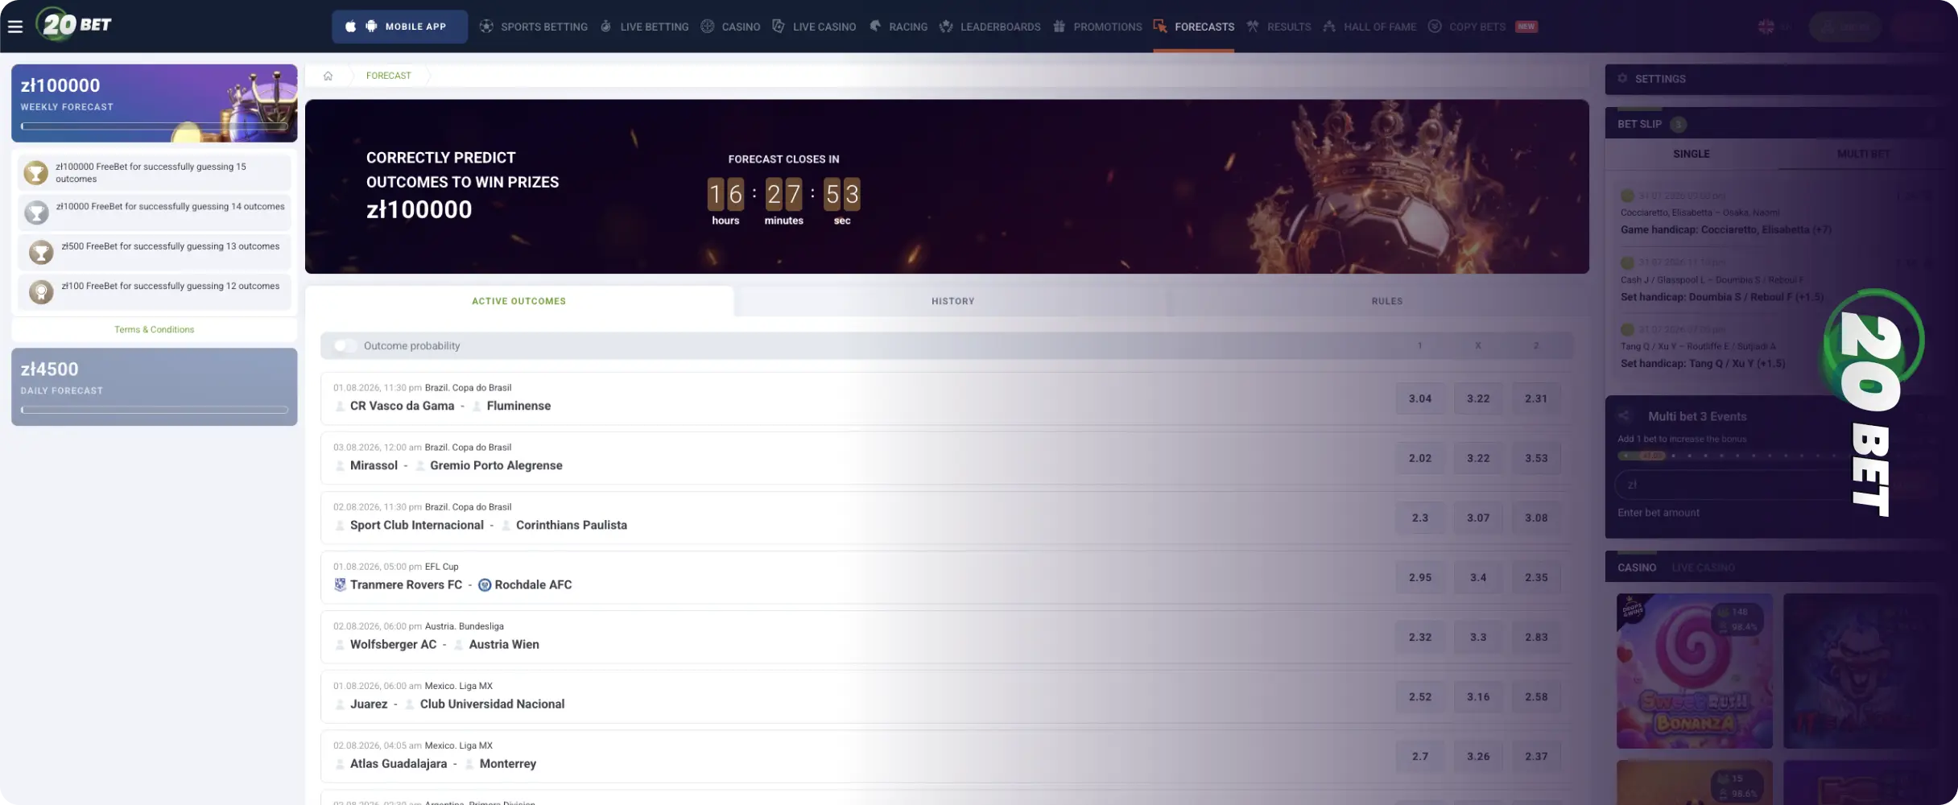Toggle Outcome probability switch
Viewport: 1958px width, 805px height.
(x=345, y=345)
